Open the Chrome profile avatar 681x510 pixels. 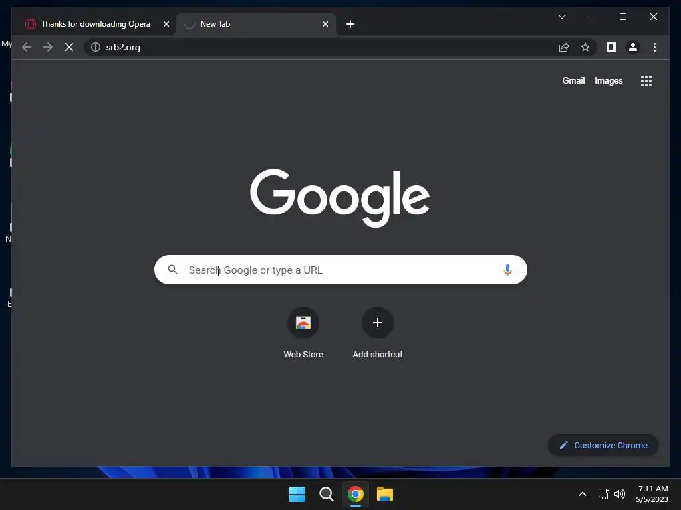coord(633,47)
